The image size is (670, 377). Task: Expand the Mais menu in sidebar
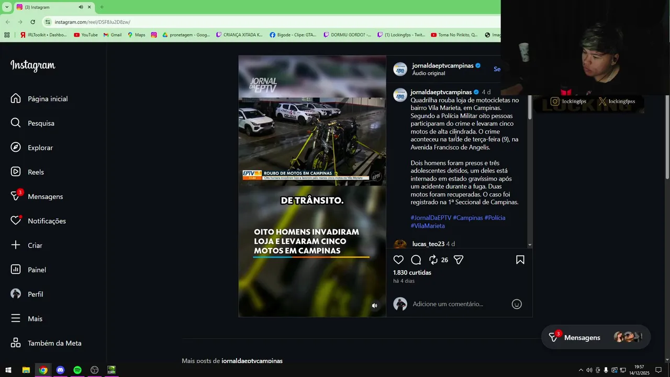click(x=26, y=318)
